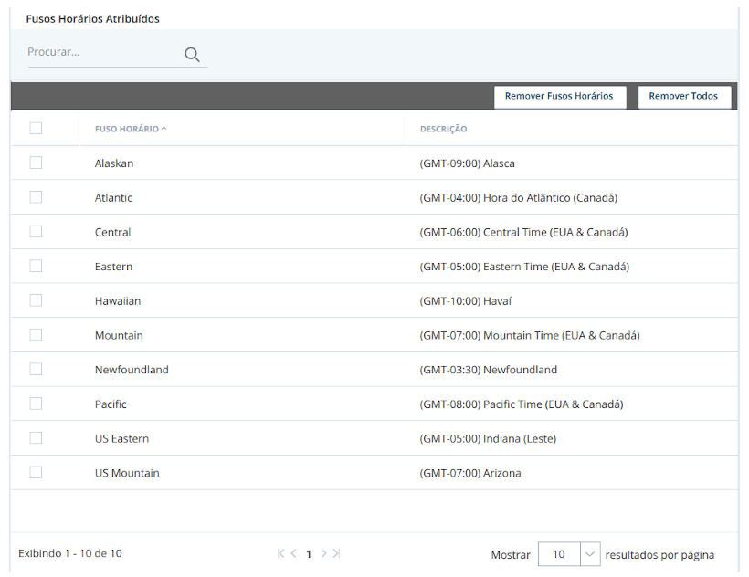Click the Eastern time zone name
Image resolution: width=749 pixels, height=577 pixels.
tap(113, 267)
